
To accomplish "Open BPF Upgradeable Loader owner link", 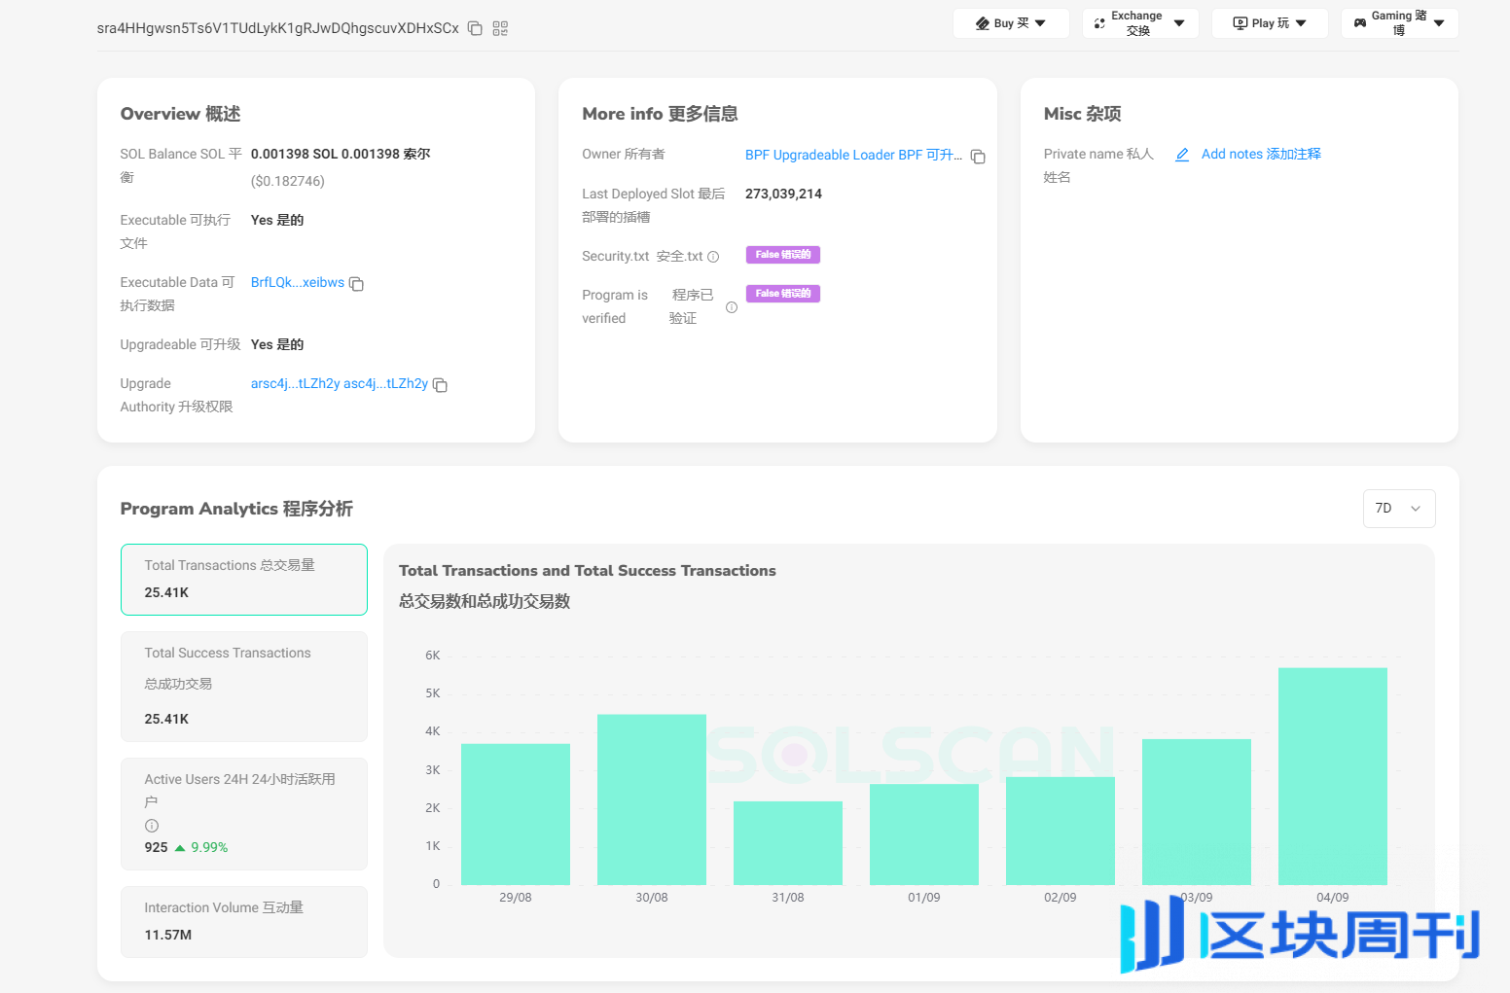I will [x=853, y=156].
